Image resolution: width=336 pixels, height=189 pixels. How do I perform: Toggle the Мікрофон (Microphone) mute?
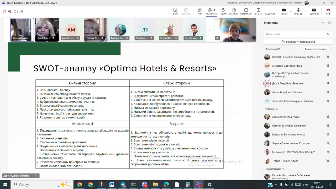(x=298, y=11)
